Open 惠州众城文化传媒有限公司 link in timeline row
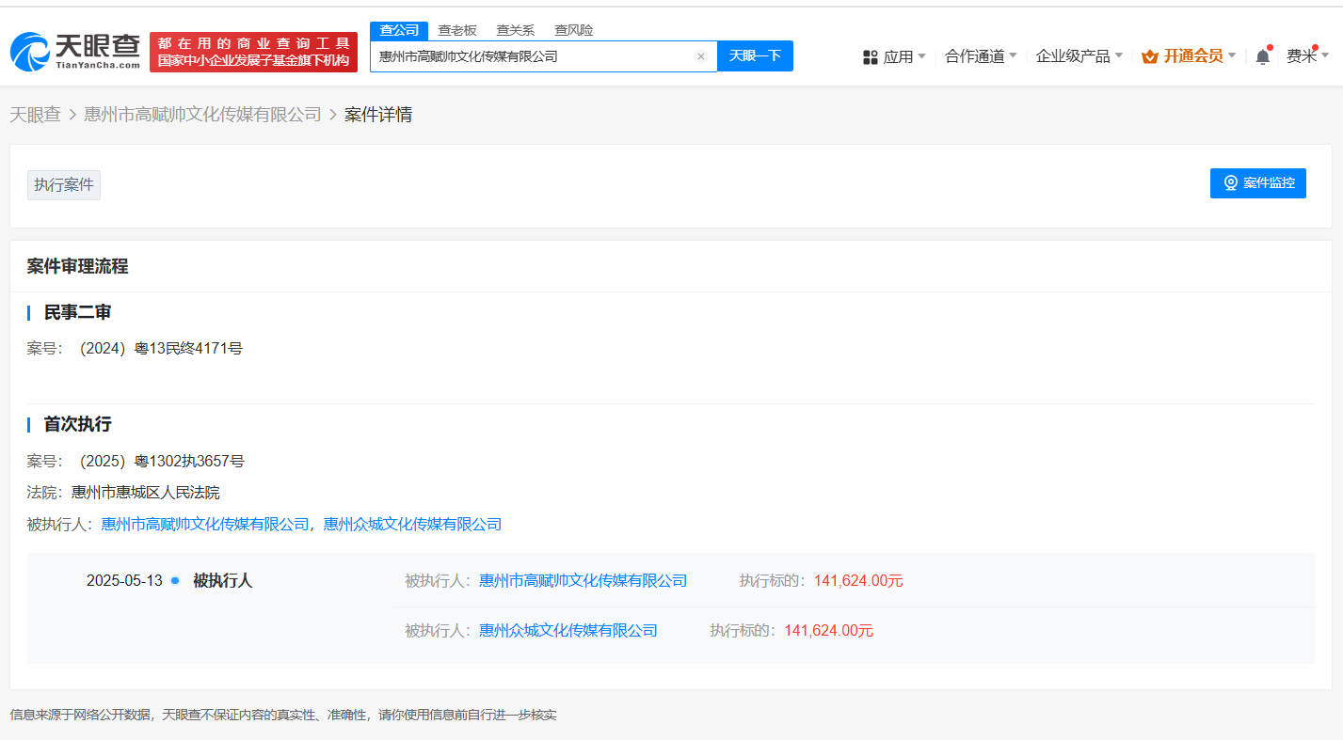Image resolution: width=1343 pixels, height=740 pixels. [568, 631]
